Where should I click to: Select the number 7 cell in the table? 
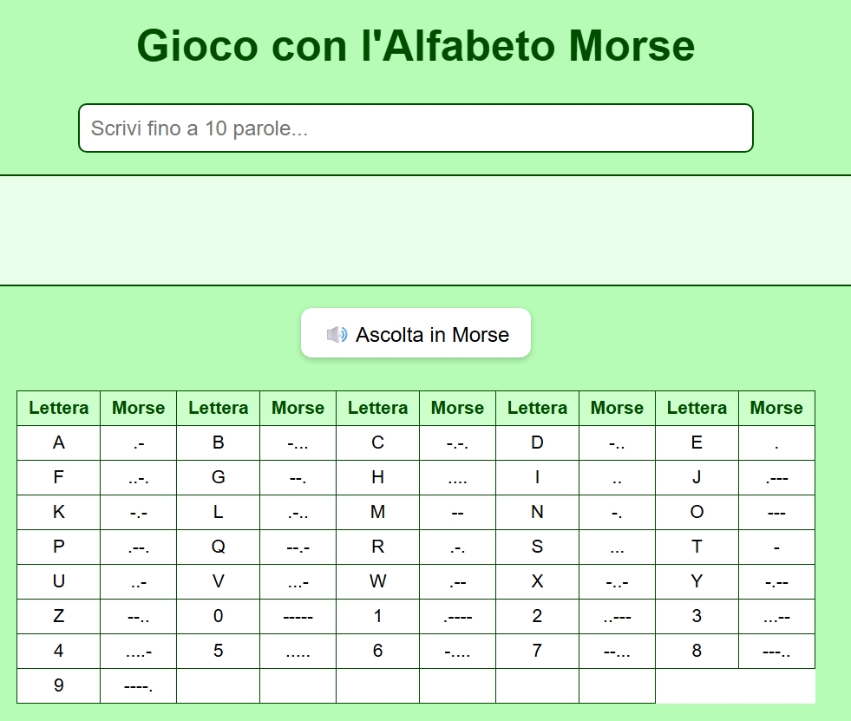pos(537,651)
